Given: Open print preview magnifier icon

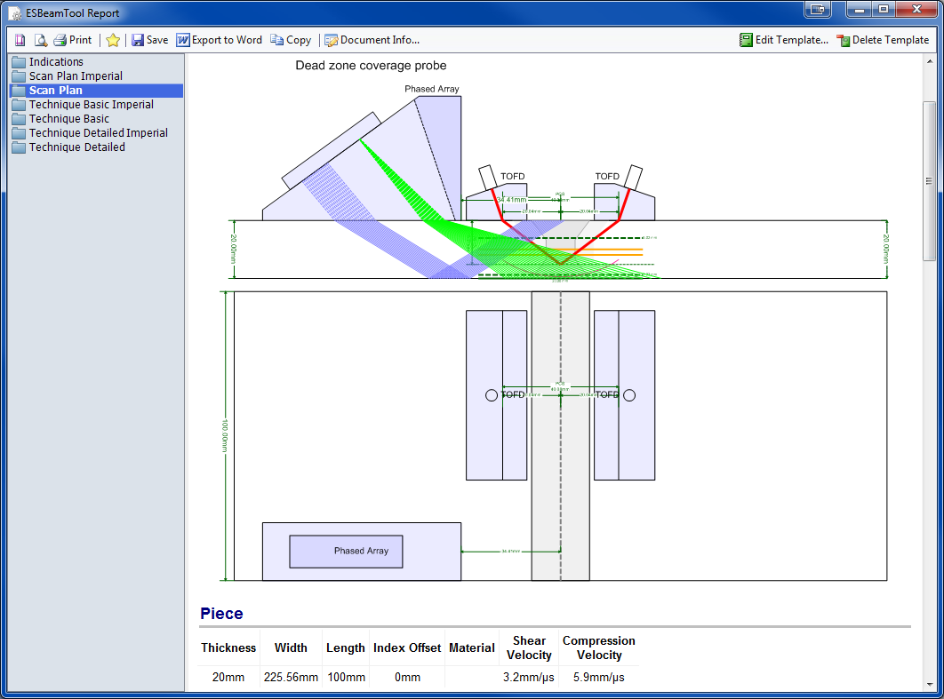Looking at the screenshot, I should click(40, 40).
